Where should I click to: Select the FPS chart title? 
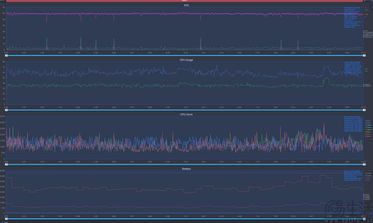(x=186, y=5)
